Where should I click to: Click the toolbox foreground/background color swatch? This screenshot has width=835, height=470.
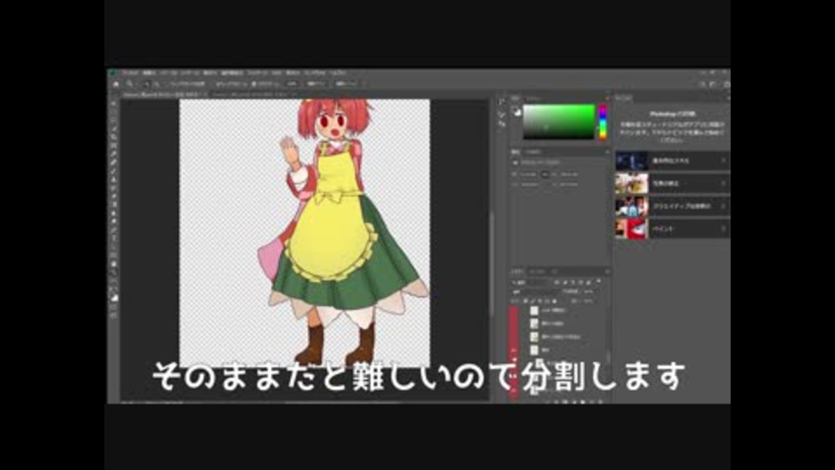(114, 297)
